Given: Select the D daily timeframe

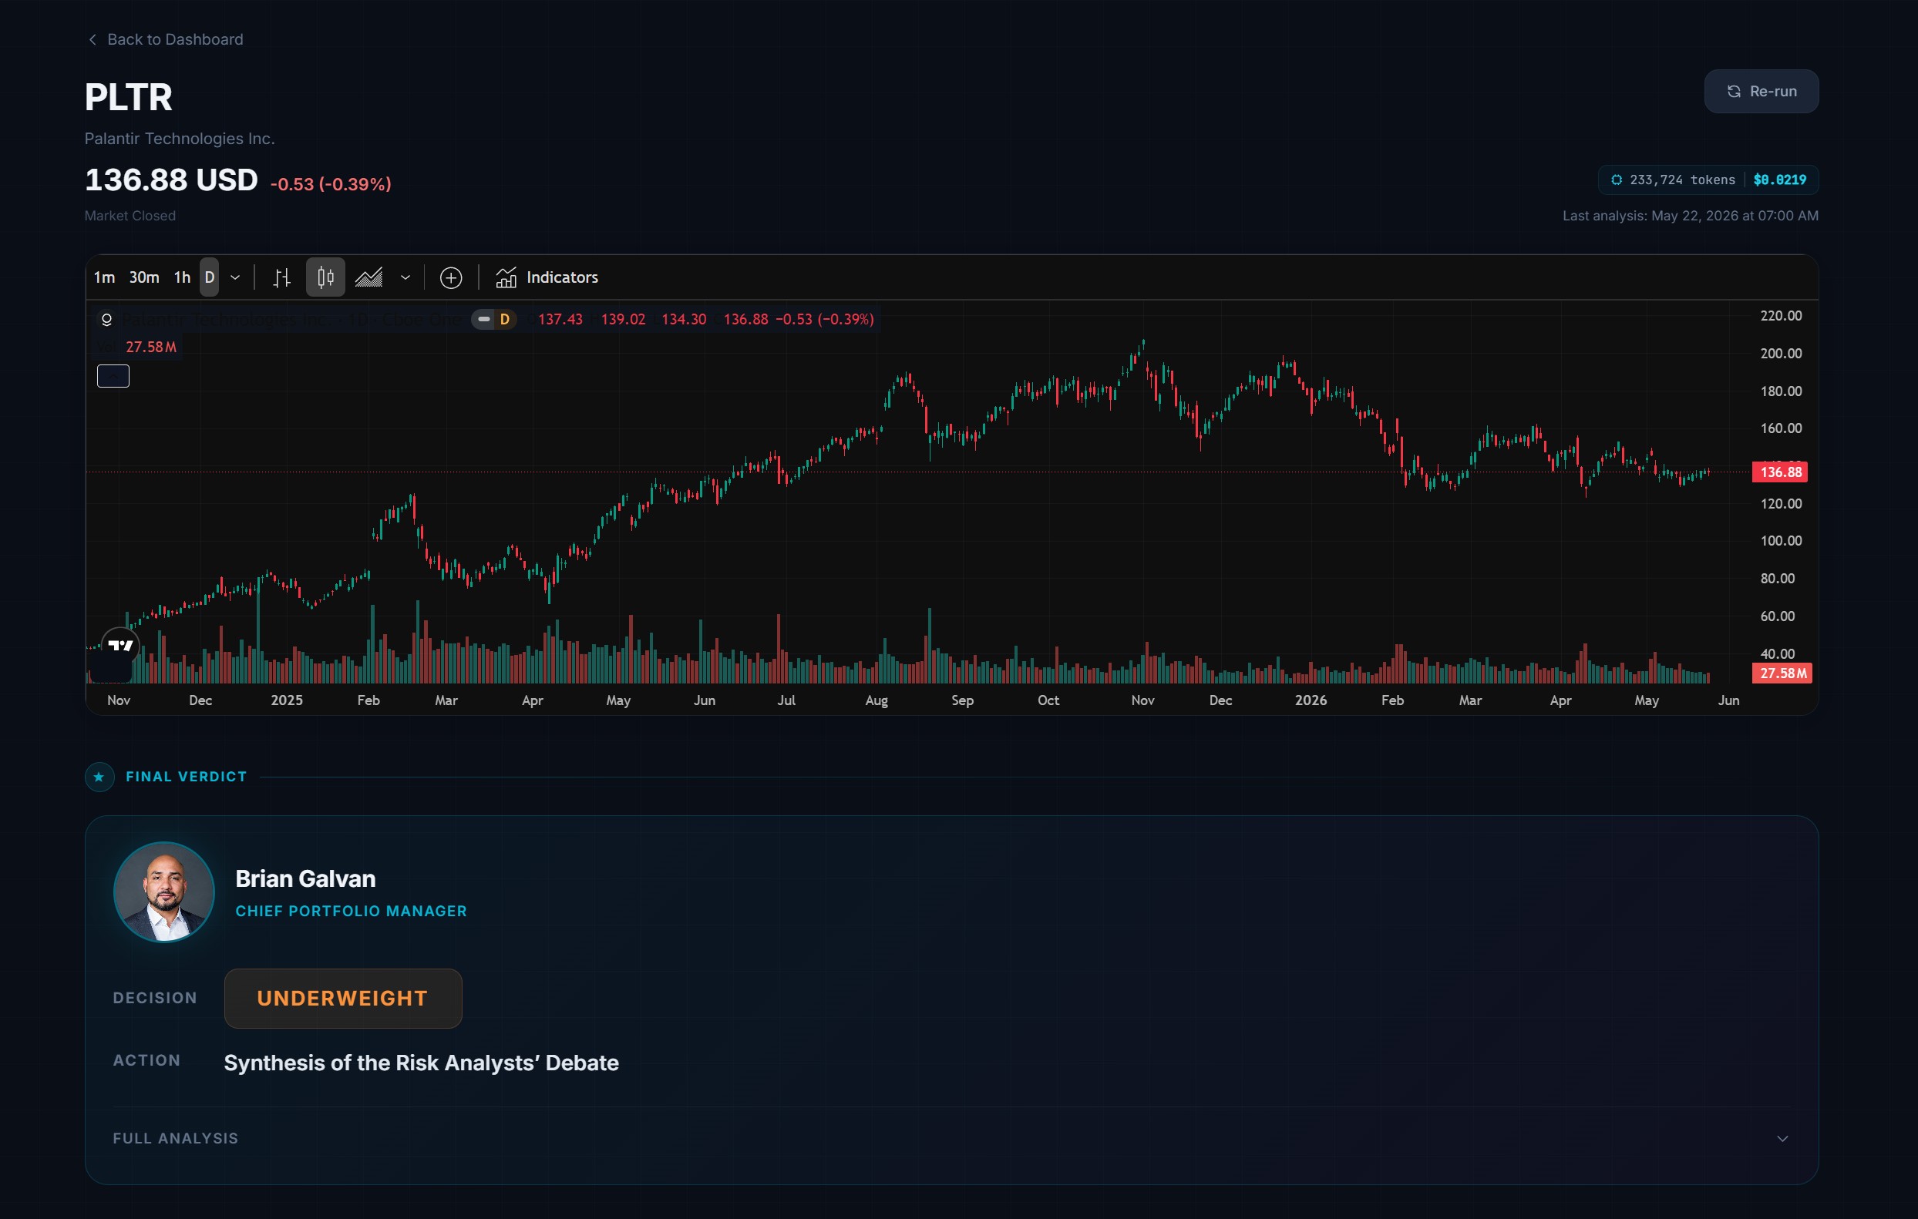Looking at the screenshot, I should click(210, 277).
